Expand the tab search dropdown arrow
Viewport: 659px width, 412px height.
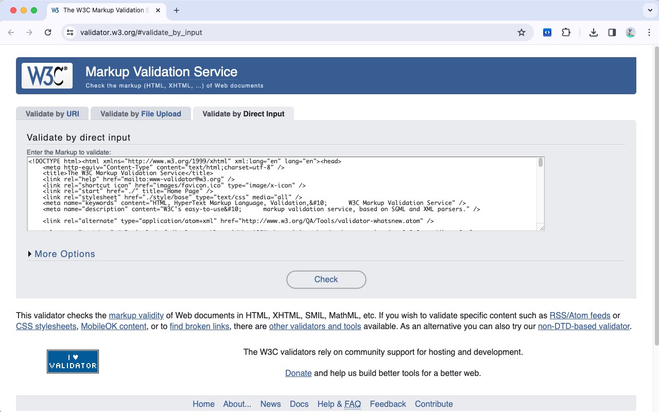[650, 10]
